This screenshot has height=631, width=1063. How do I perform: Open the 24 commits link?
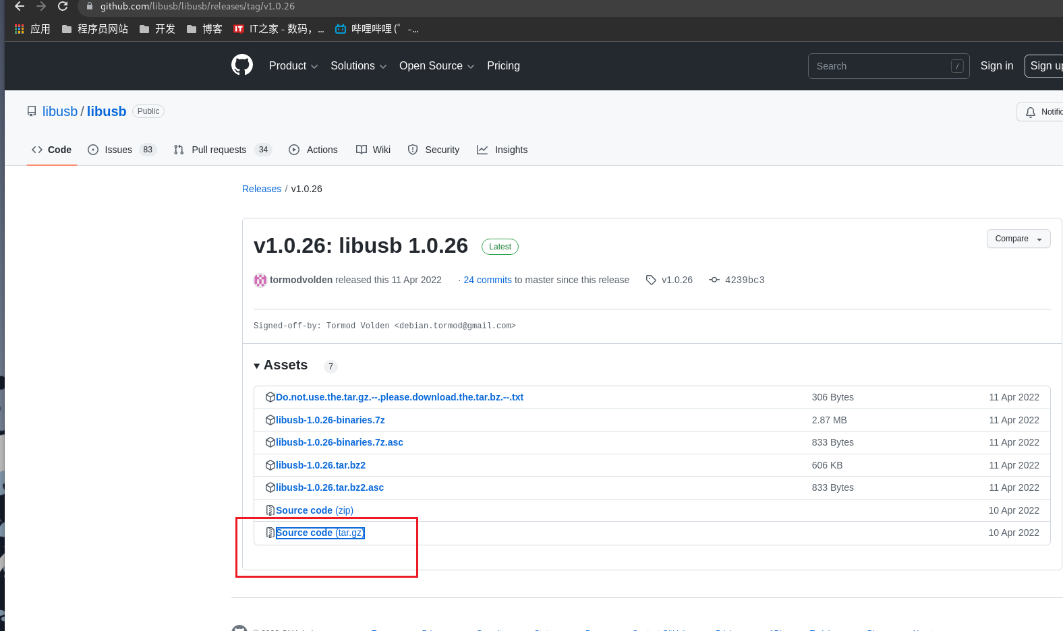click(x=488, y=280)
